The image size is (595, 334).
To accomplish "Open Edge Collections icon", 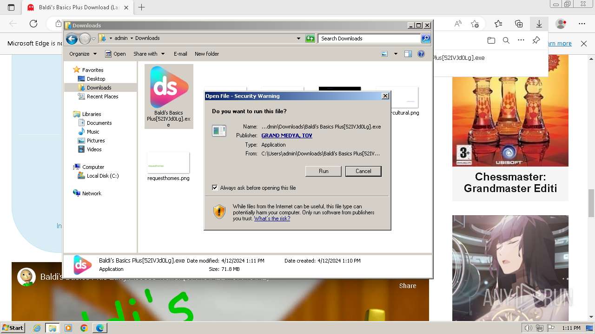I will 519,24.
